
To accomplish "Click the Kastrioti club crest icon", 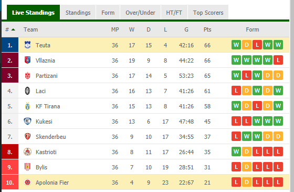I will (27, 152).
